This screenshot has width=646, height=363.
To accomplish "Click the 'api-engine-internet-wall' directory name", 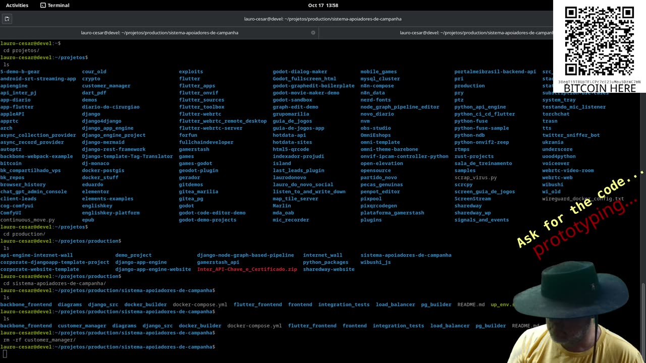I will pyautogui.click(x=36, y=255).
